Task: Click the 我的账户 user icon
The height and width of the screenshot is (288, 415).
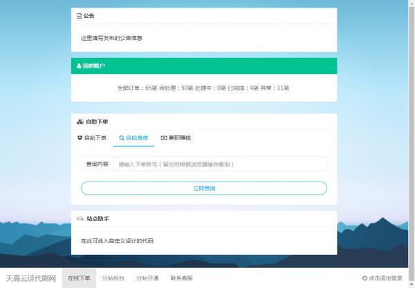Action: [x=79, y=66]
